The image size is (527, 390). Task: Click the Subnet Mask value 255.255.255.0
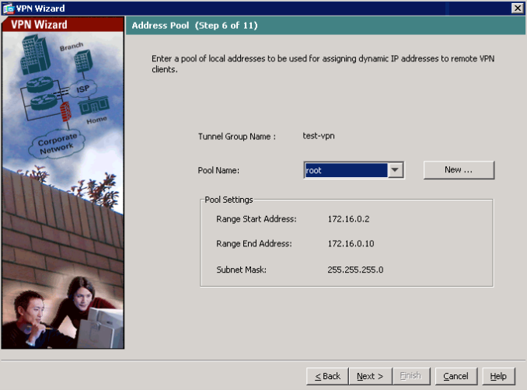pyautogui.click(x=355, y=270)
